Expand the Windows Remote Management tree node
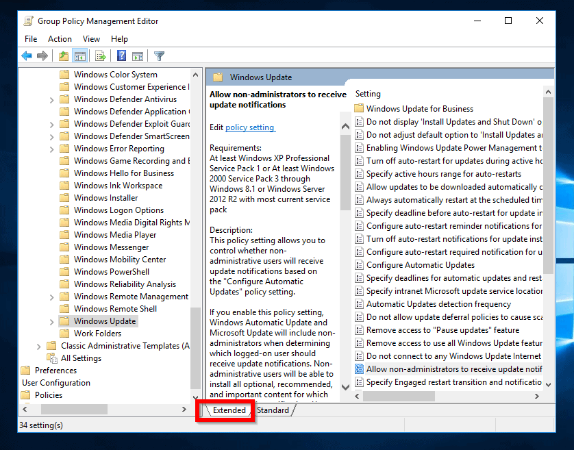This screenshot has width=574, height=450. [x=52, y=297]
